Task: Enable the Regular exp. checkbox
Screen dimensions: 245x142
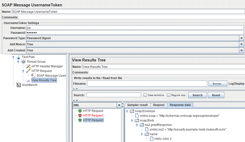Action: [169, 95]
